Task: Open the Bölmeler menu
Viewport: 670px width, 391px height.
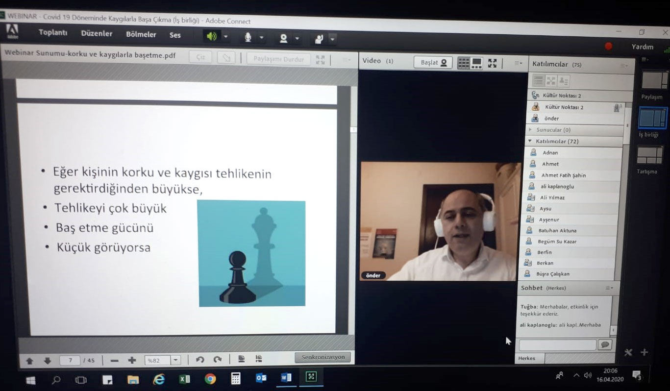Action: click(141, 34)
